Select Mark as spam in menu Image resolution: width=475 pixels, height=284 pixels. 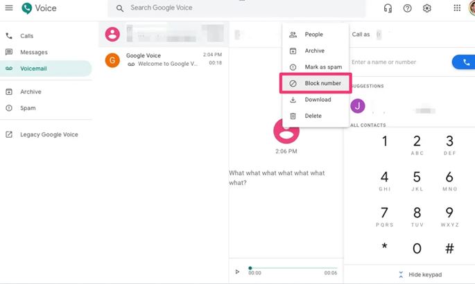315,67
